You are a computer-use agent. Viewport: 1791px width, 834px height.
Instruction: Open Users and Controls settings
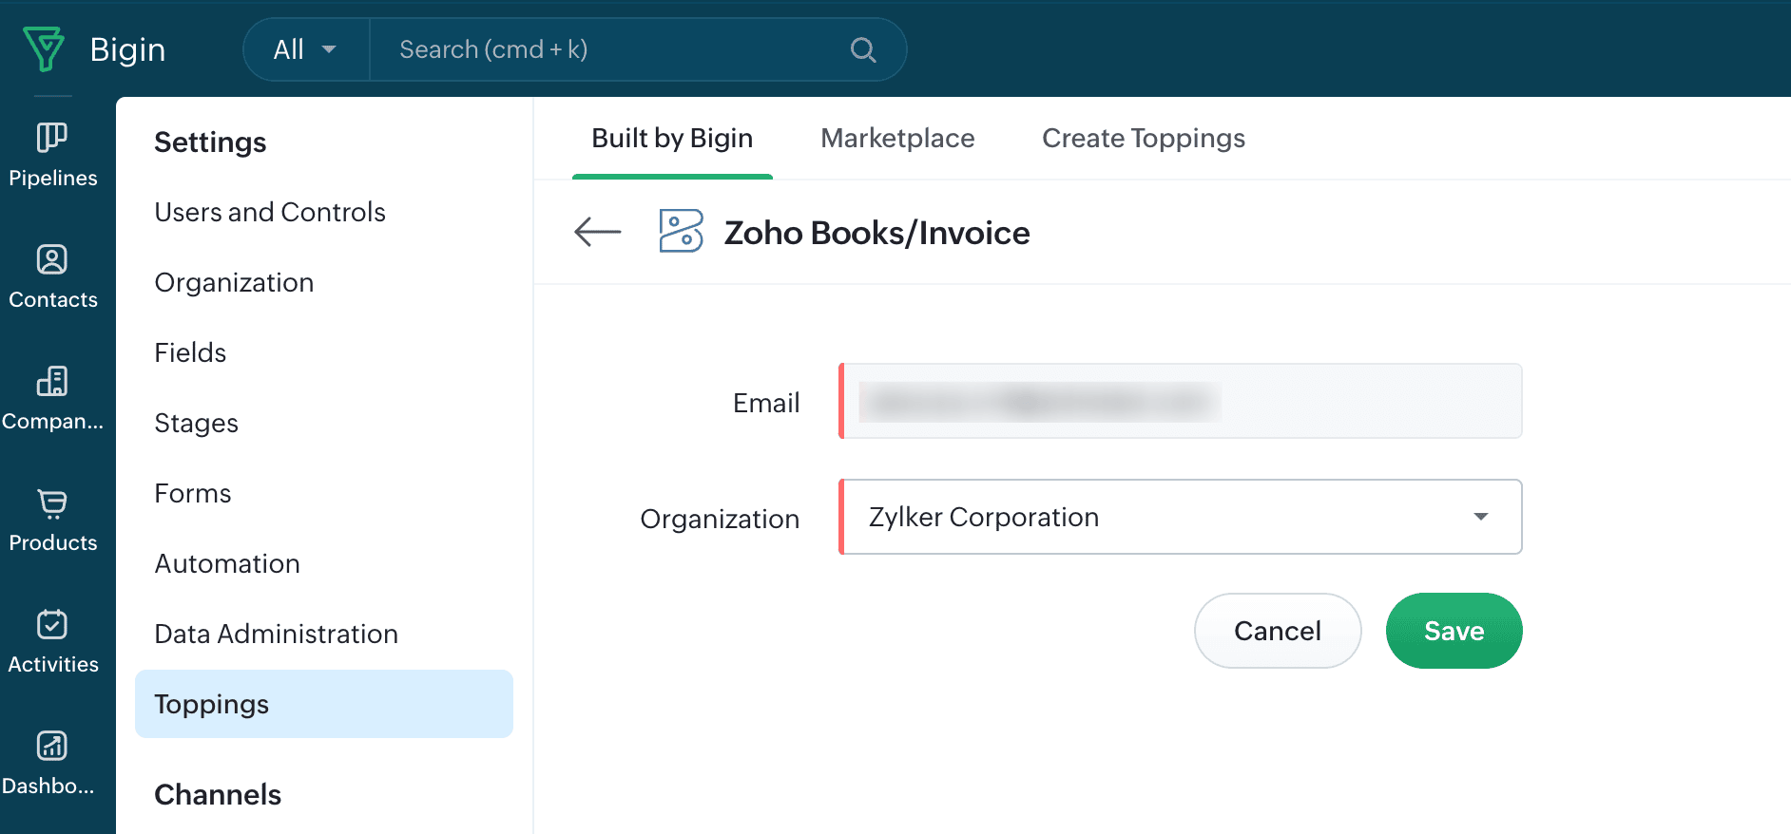pos(270,212)
